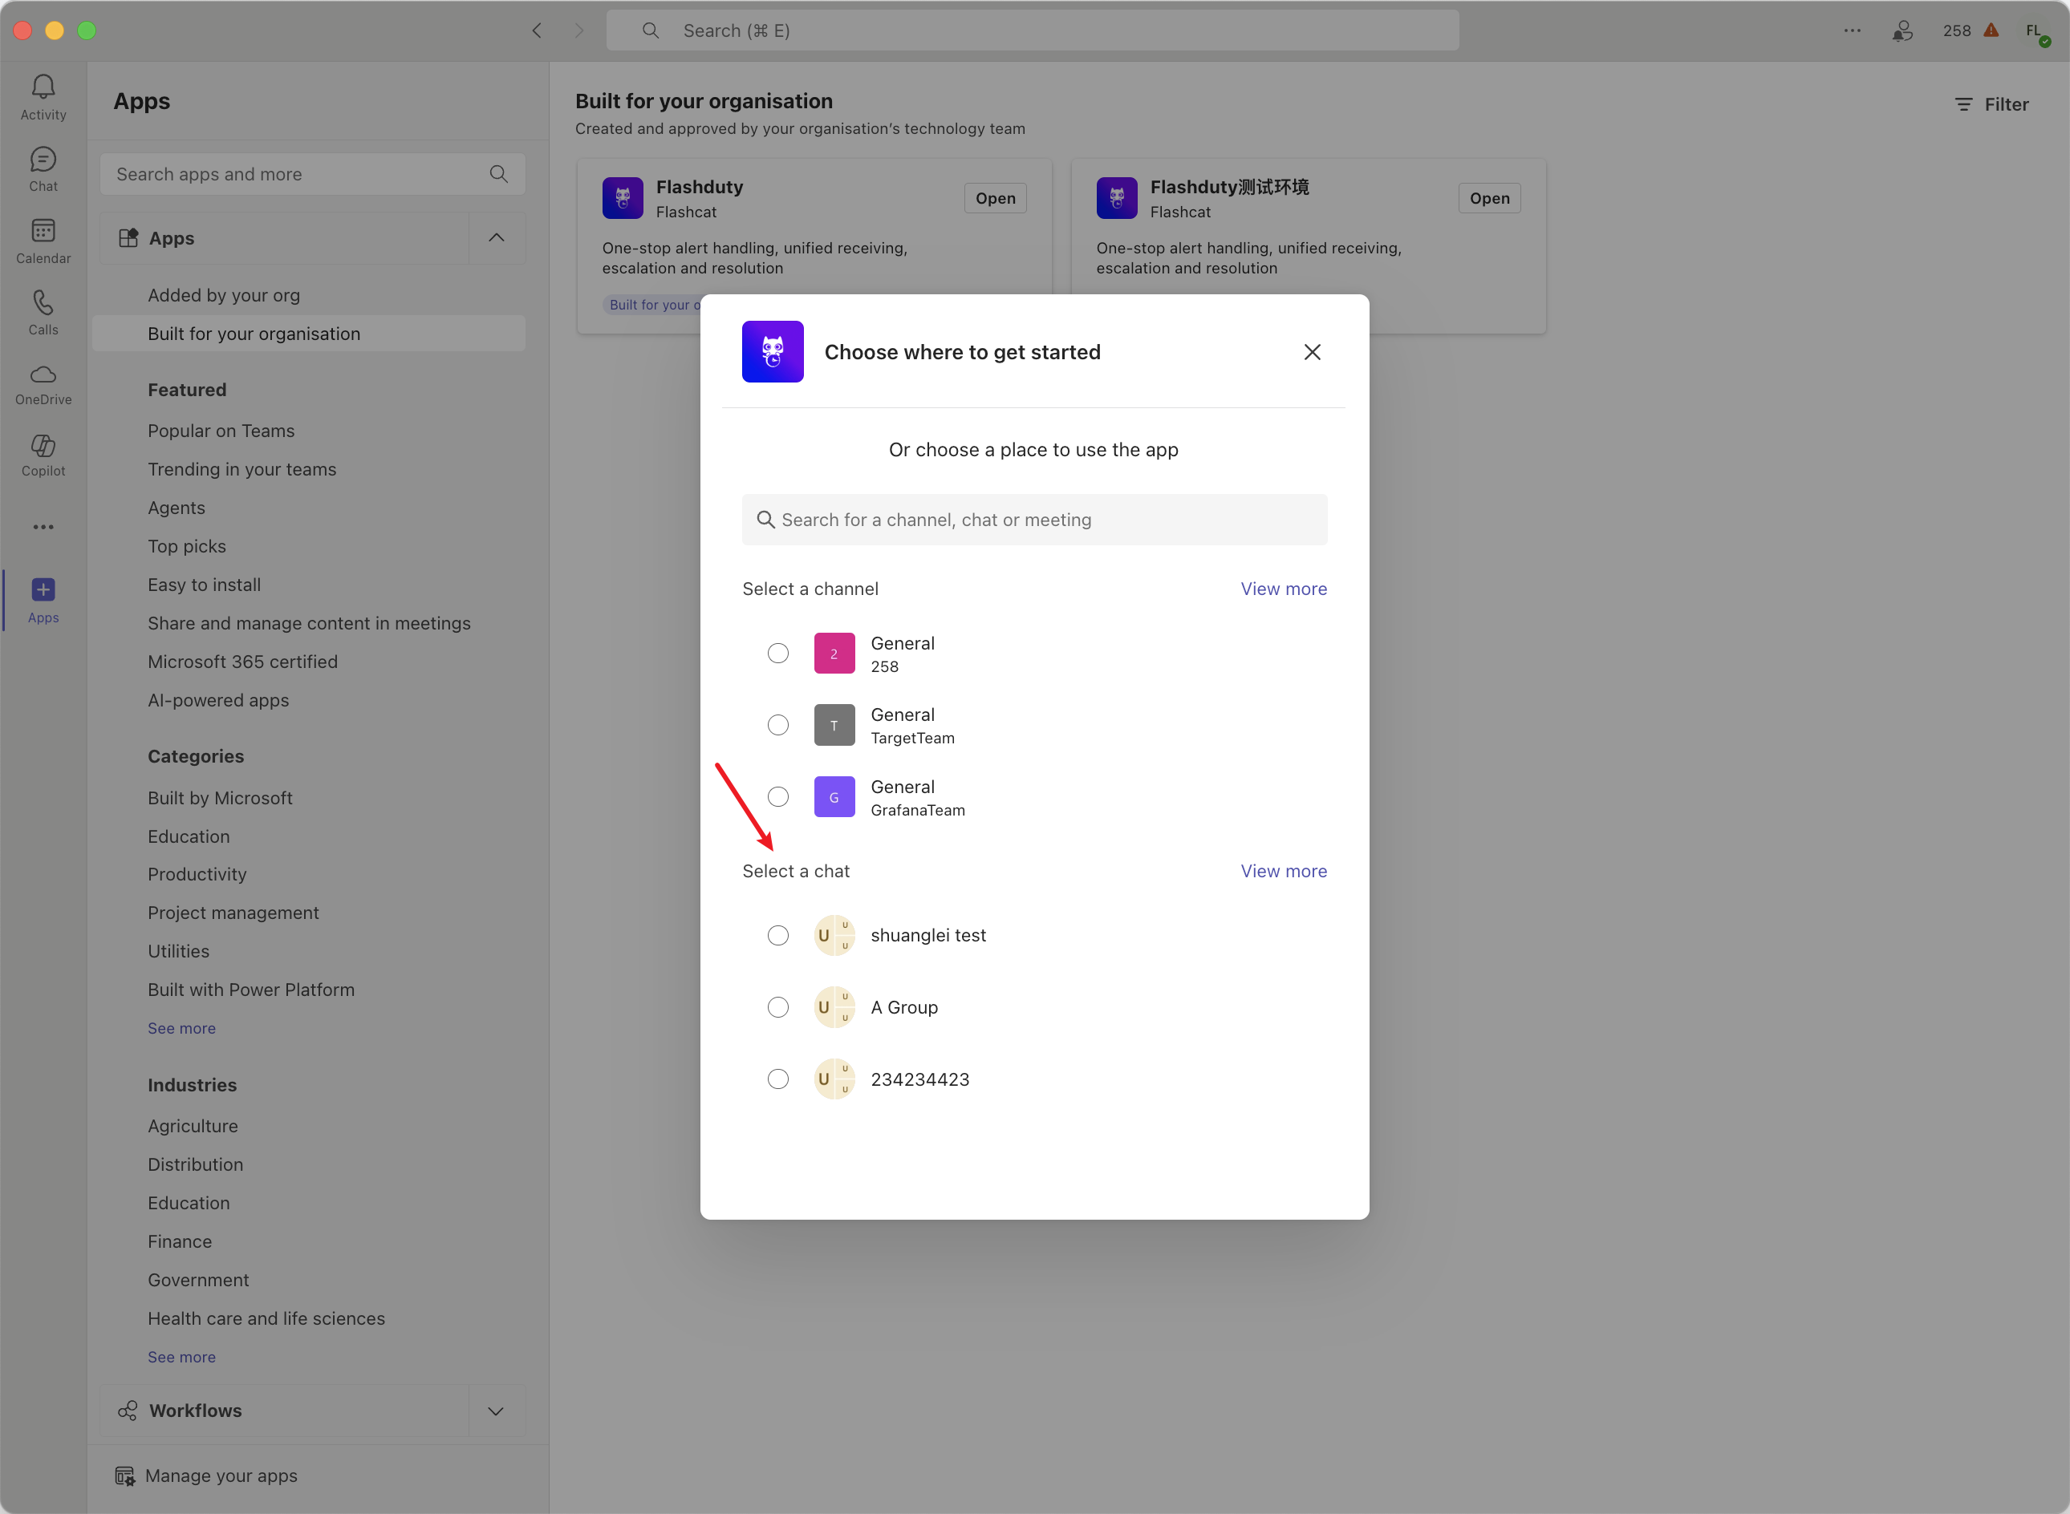Expand the Workflows section chevron
This screenshot has width=2070, height=1514.
pyautogui.click(x=496, y=1411)
